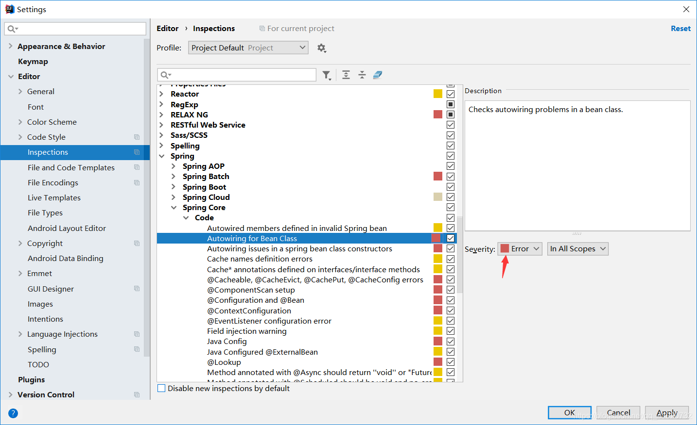The width and height of the screenshot is (697, 425).
Task: Toggle the Java Config inspection checkbox
Action: pyautogui.click(x=451, y=342)
